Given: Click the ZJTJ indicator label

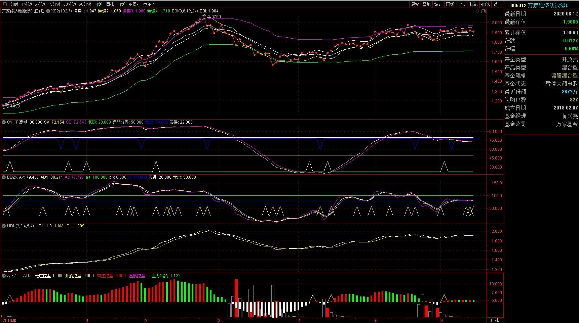Looking at the screenshot, I should click(x=27, y=276).
